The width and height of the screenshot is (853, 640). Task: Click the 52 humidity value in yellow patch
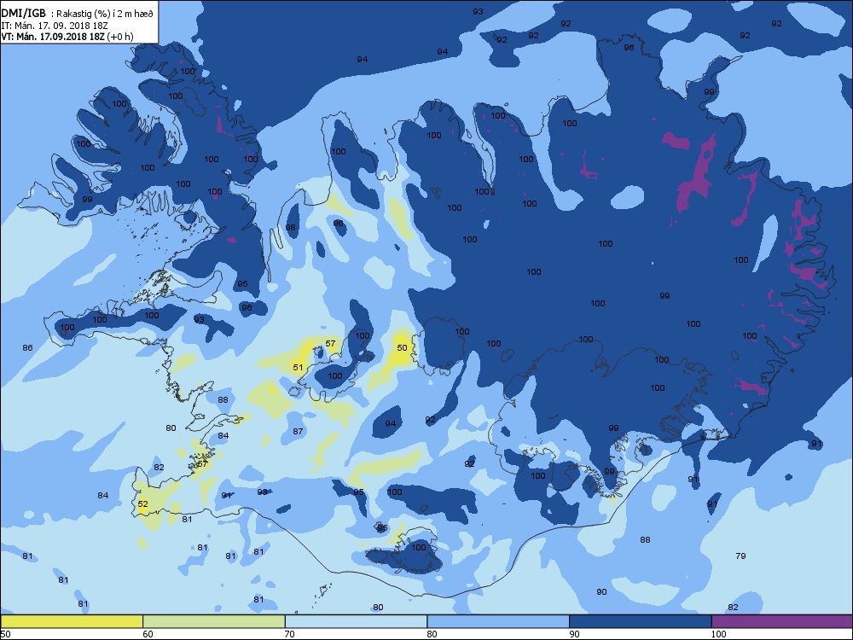point(142,504)
